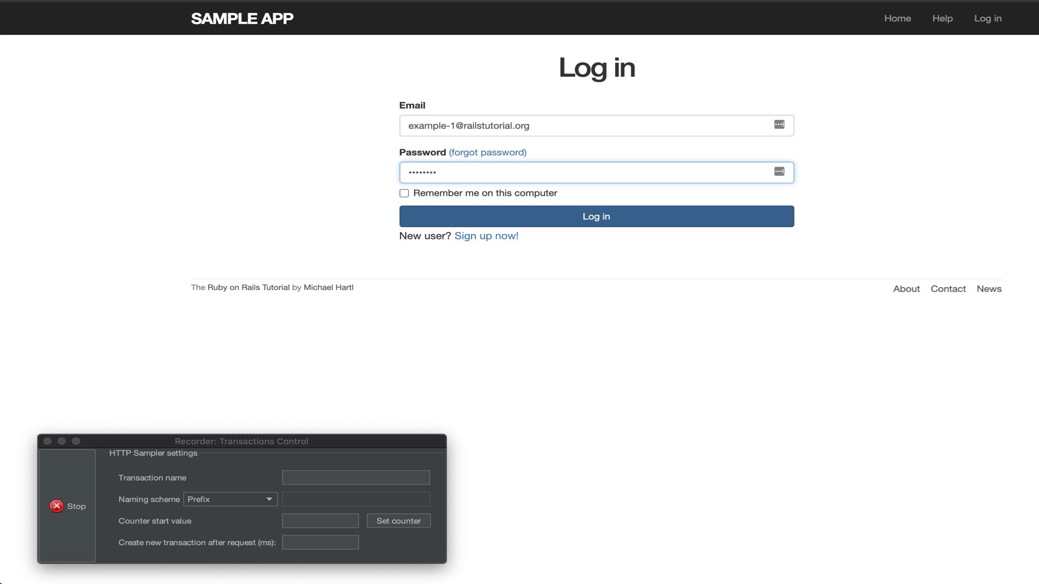Open the Contact footer link
Image resolution: width=1039 pixels, height=584 pixels.
[x=948, y=289]
